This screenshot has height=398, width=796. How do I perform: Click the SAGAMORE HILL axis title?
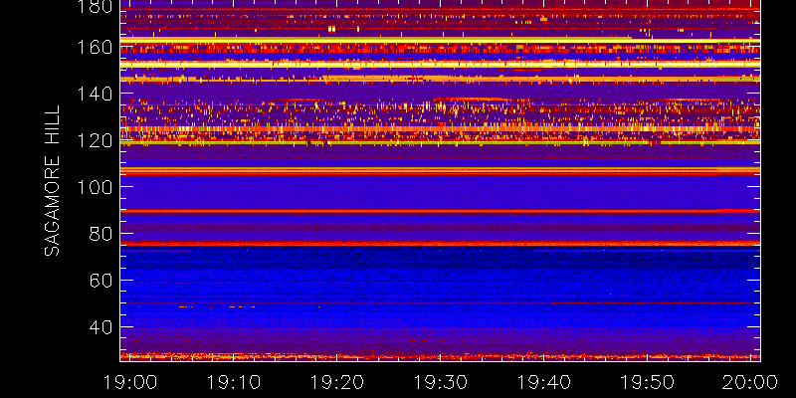point(53,181)
